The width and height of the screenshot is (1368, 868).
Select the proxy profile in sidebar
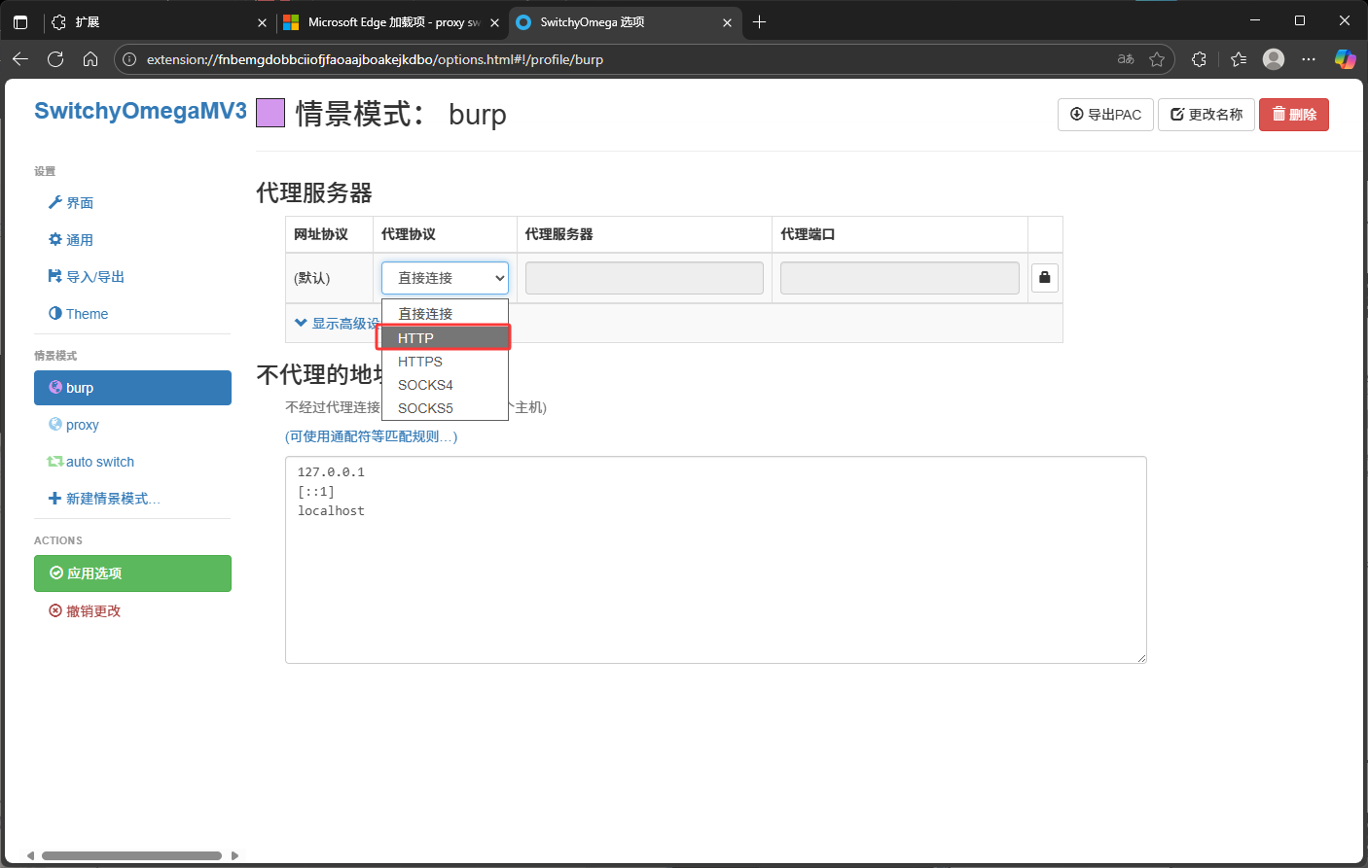[74, 425]
